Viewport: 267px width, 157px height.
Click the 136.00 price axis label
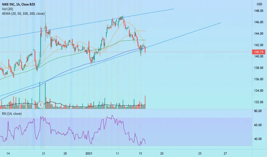[259, 79]
